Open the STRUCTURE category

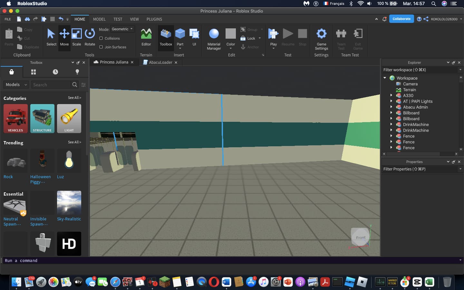pyautogui.click(x=42, y=119)
